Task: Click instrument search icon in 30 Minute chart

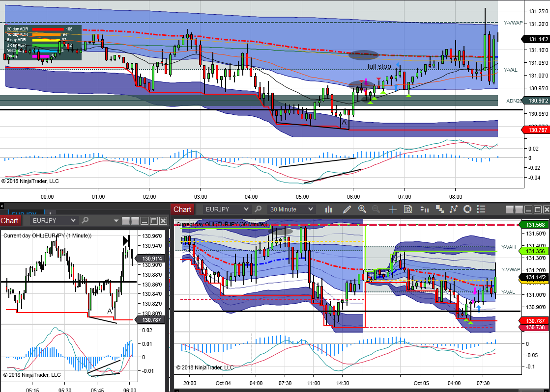Action: [x=258, y=209]
